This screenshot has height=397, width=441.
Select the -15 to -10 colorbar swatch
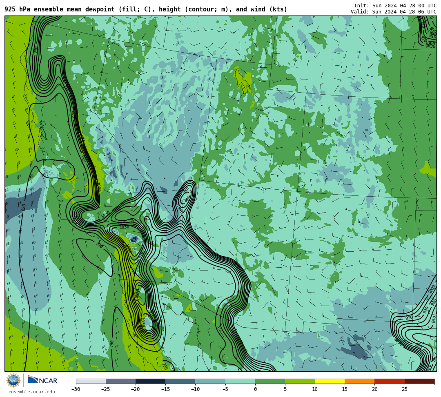tap(180, 381)
